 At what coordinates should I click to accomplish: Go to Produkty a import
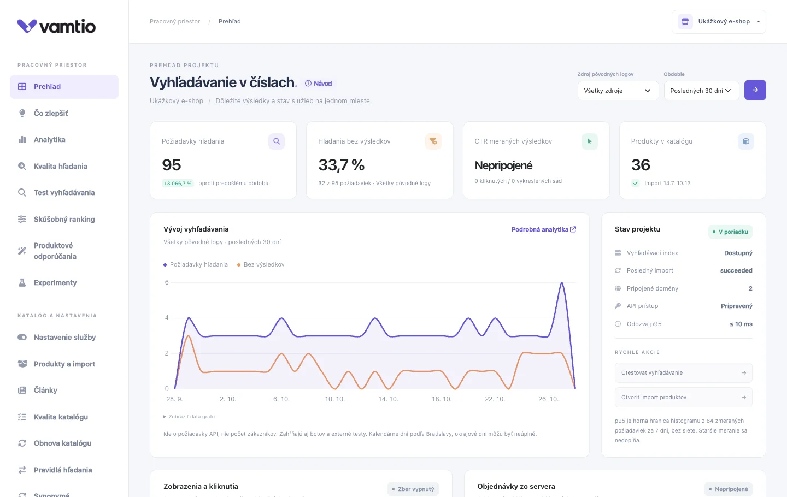[x=64, y=364]
